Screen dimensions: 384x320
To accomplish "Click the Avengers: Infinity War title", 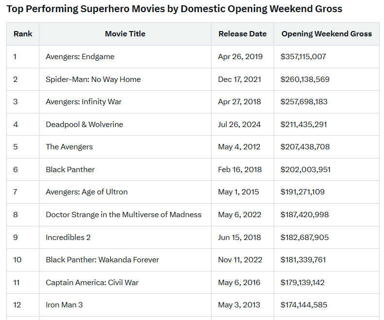I will click(84, 102).
